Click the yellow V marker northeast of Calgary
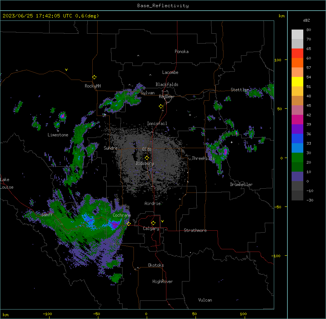Image resolution: width=326 pixels, height=319 pixels. tap(162, 221)
